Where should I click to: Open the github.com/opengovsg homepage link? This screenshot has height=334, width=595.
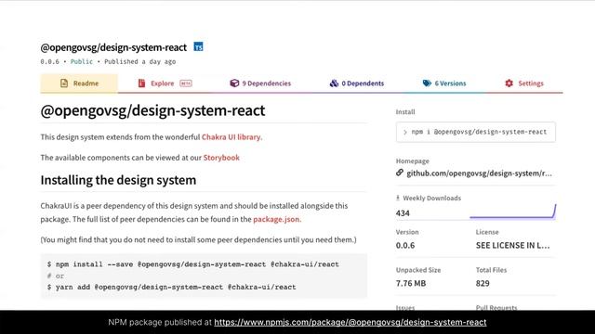click(480, 173)
